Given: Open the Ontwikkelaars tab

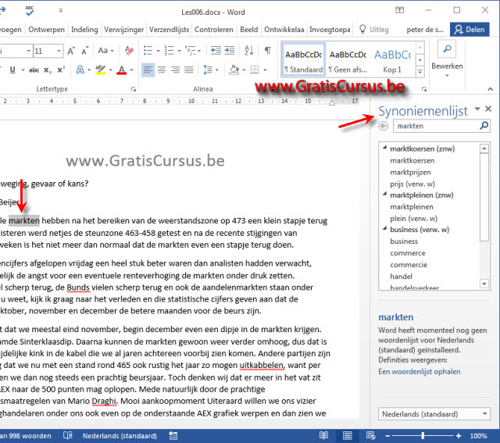Looking at the screenshot, I should [284, 30].
